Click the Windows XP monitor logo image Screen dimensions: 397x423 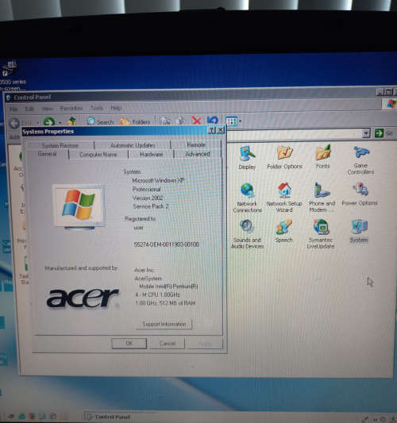[79, 207]
